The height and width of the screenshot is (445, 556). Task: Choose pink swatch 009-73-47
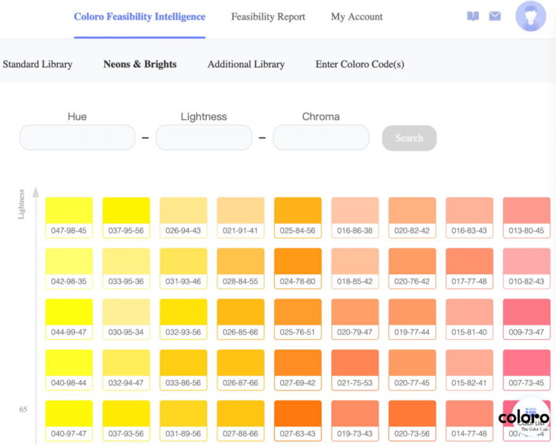point(526,319)
